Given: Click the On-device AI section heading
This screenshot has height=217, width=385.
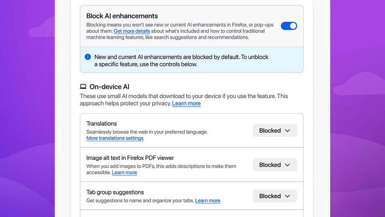Looking at the screenshot, I should click(109, 87).
